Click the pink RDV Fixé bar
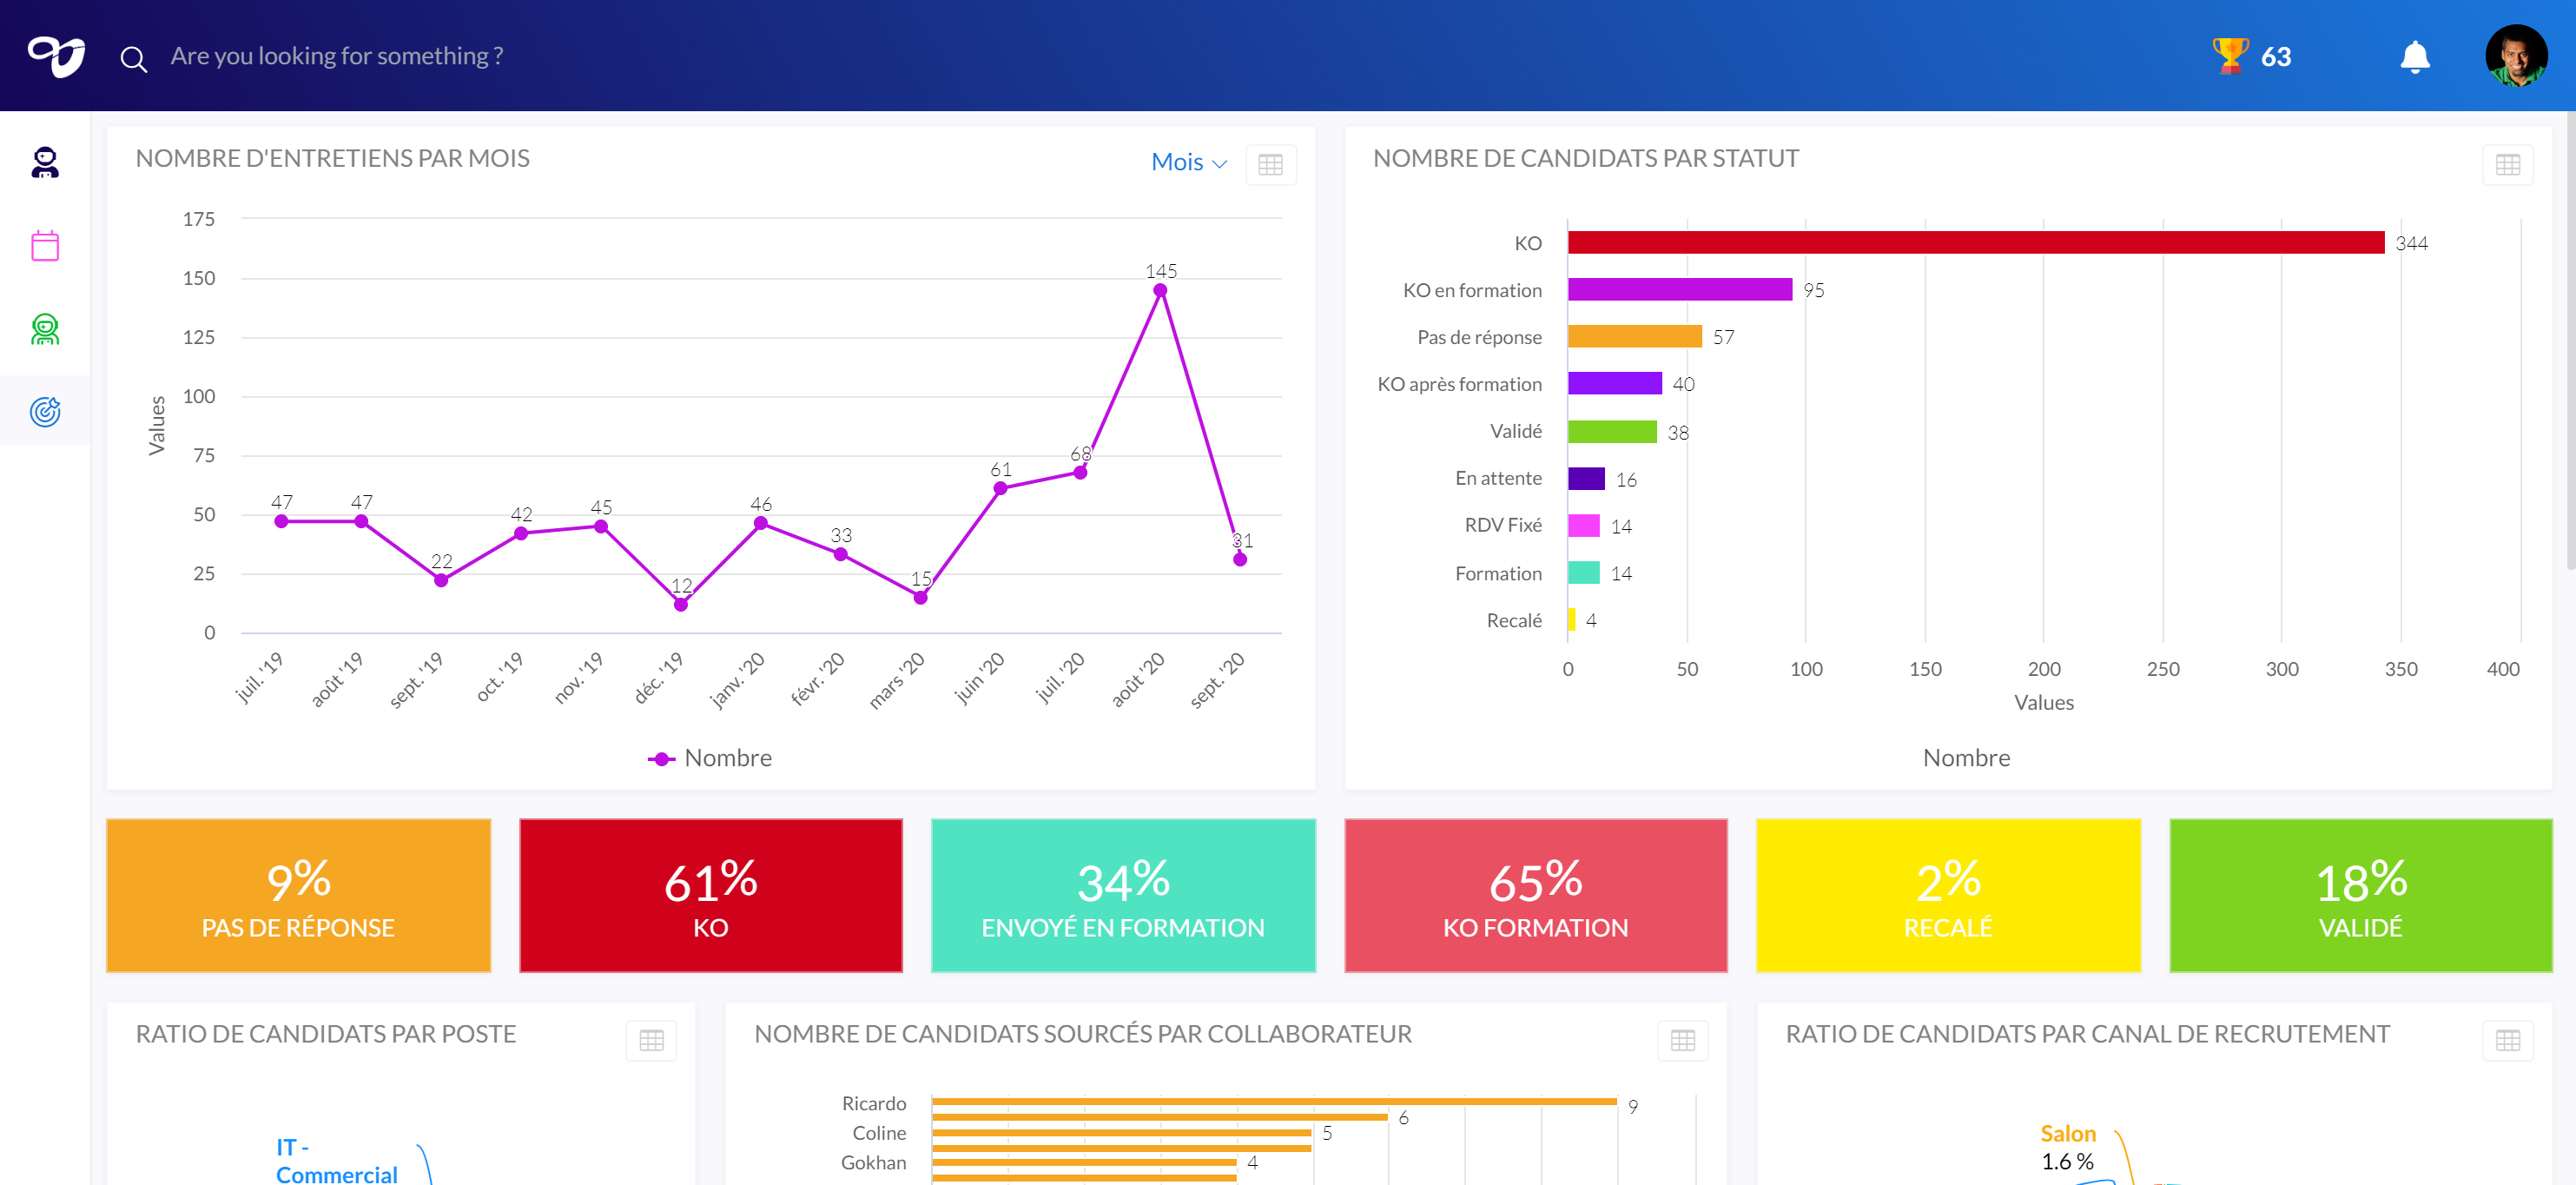This screenshot has width=2576, height=1185. coord(1583,525)
